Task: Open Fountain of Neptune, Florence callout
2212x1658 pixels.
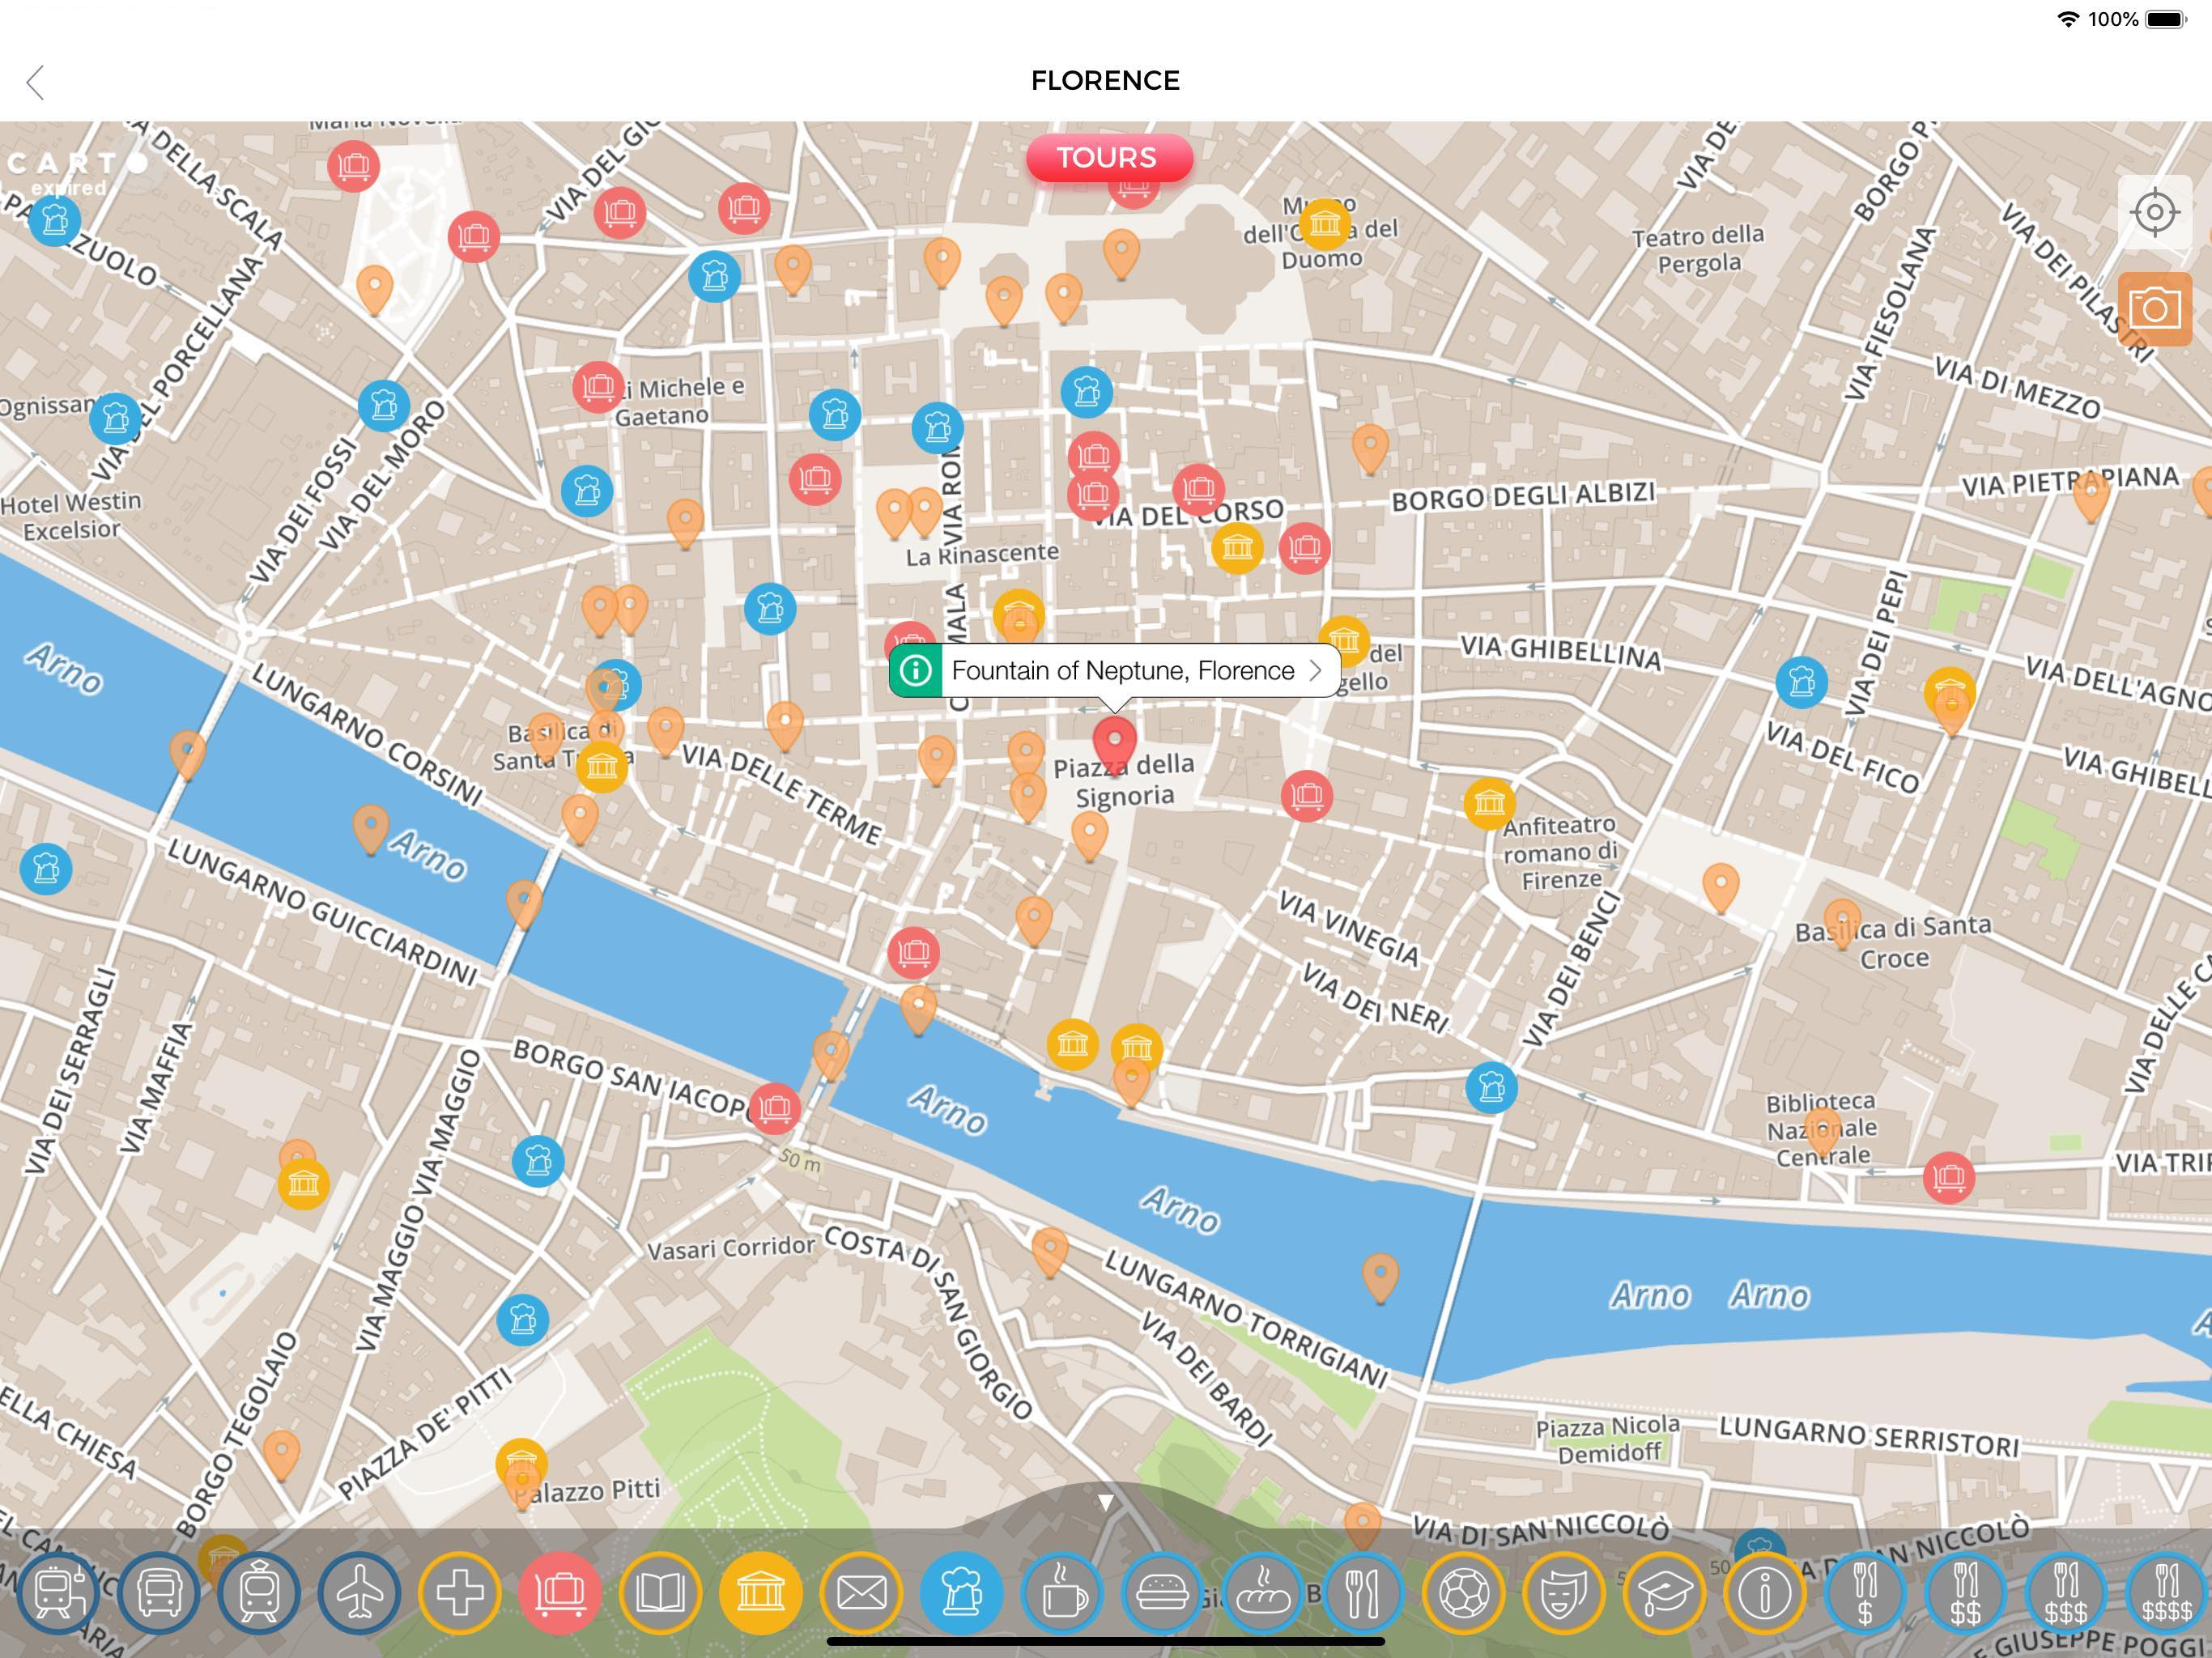Action: click(x=1114, y=670)
